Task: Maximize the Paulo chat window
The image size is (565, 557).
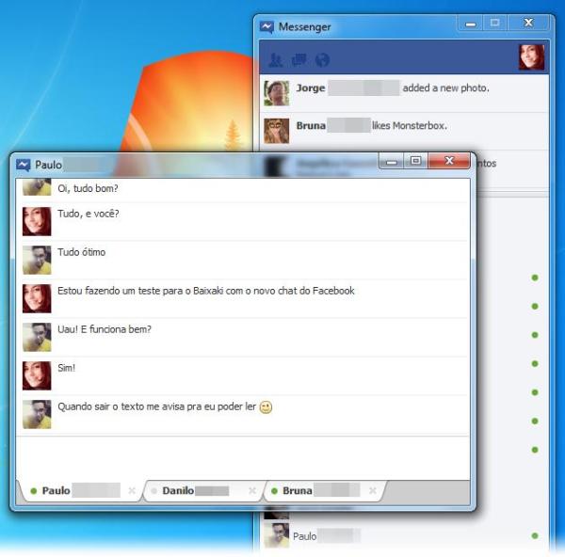Action: pyautogui.click(x=415, y=162)
